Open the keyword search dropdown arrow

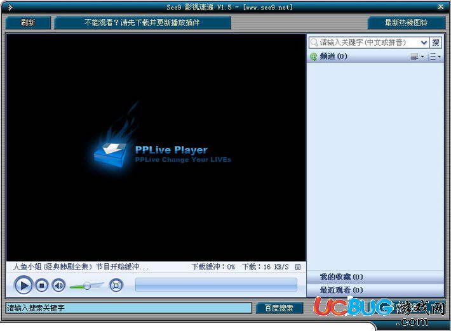click(x=424, y=42)
